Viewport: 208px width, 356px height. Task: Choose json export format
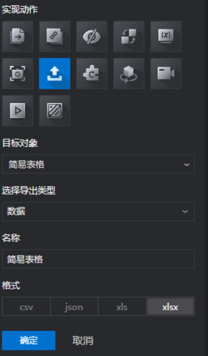(x=74, y=307)
